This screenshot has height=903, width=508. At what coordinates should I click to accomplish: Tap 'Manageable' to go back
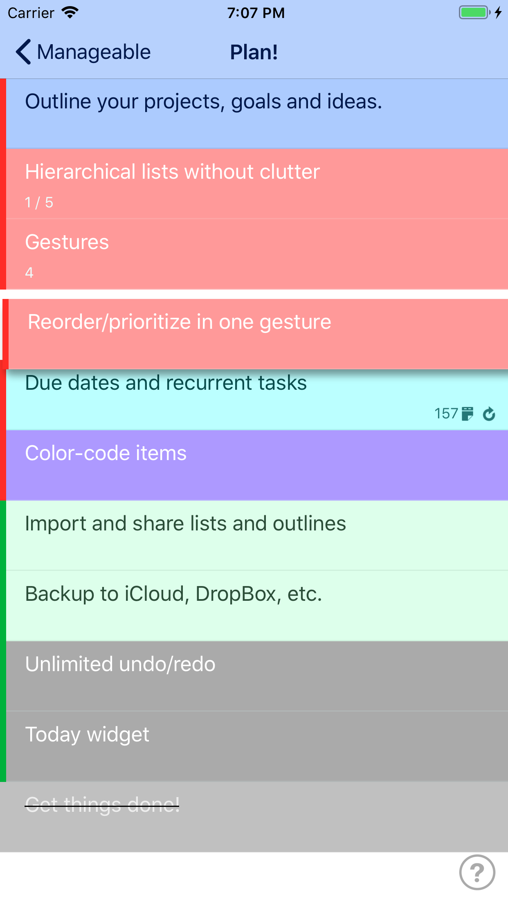click(x=94, y=52)
